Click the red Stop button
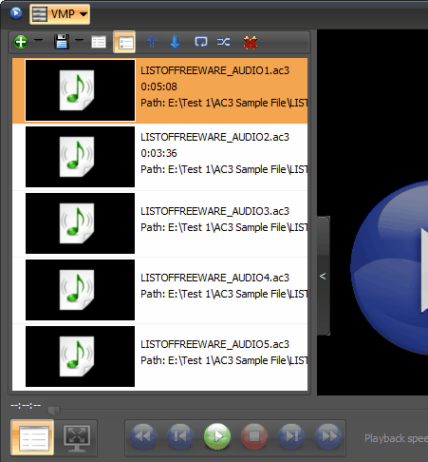Viewport: 428px width, 462px height. tap(254, 436)
